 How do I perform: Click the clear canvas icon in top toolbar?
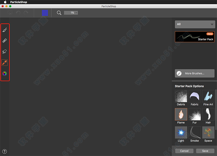tap(10, 13)
